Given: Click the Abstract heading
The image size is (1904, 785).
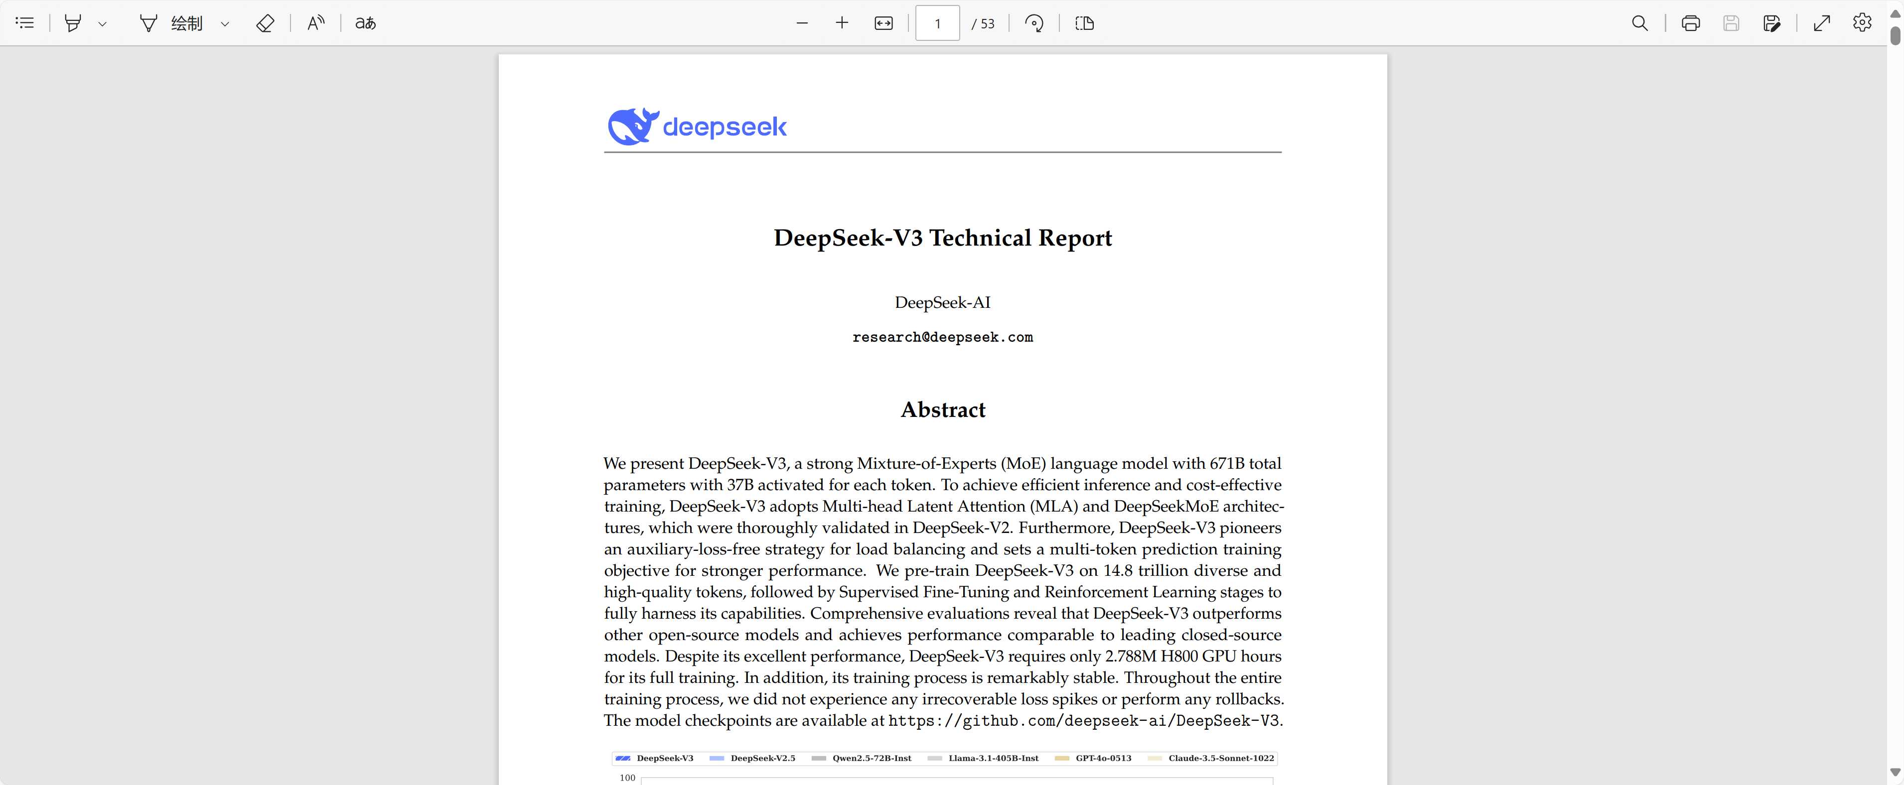Looking at the screenshot, I should tap(942, 409).
